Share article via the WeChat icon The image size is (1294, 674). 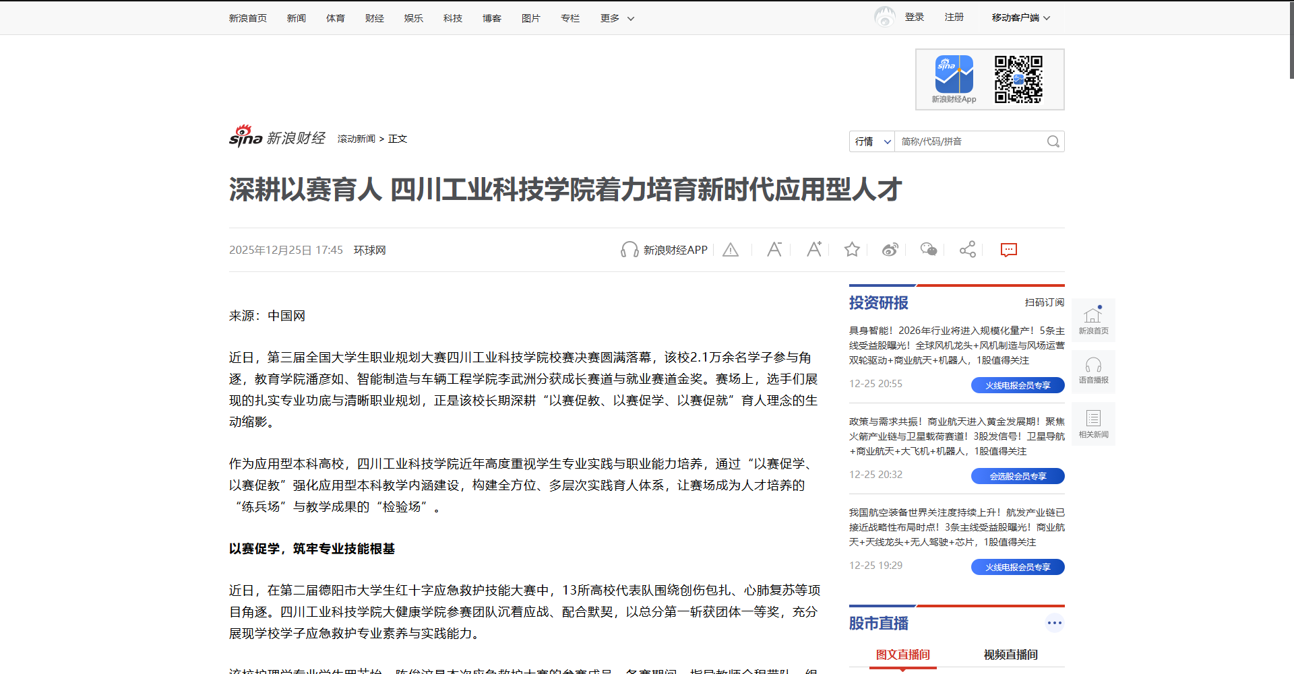[929, 250]
